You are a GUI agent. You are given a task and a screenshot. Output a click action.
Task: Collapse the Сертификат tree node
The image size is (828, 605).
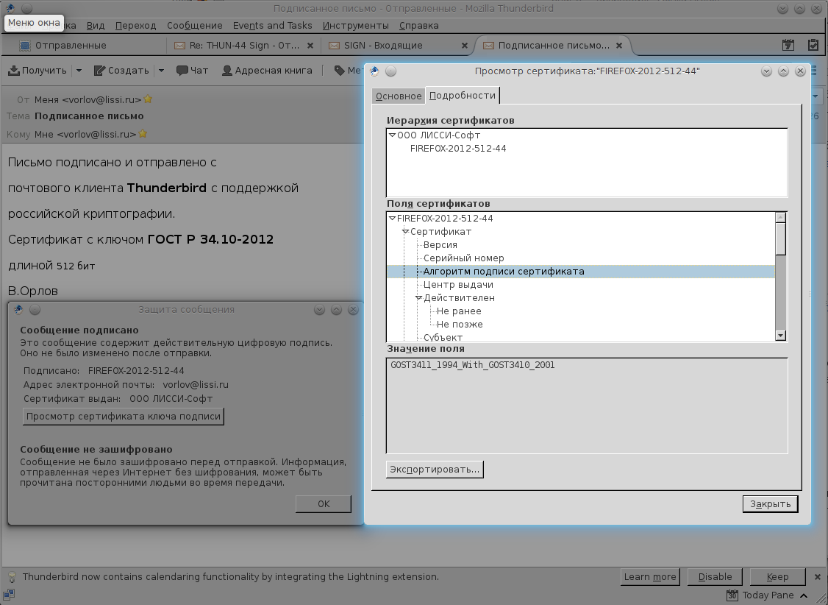[405, 231]
